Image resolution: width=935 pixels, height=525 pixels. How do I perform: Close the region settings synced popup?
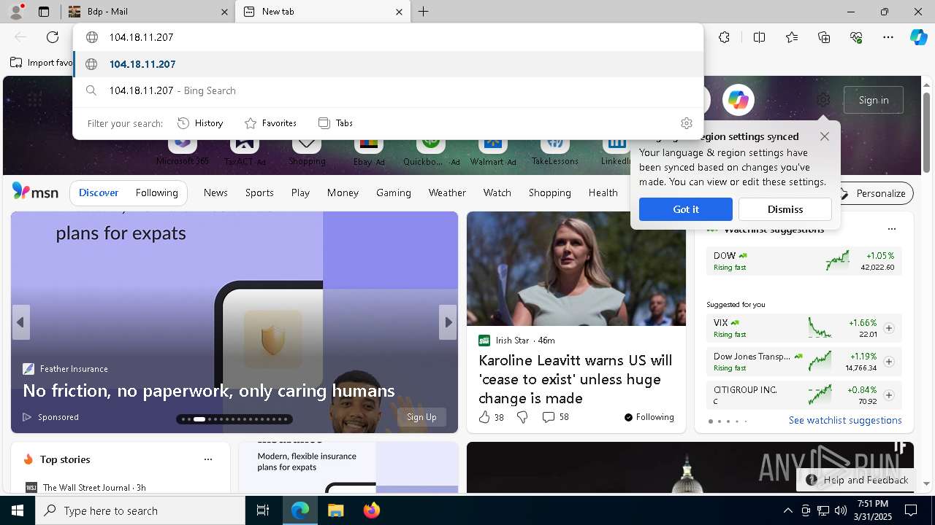[825, 136]
